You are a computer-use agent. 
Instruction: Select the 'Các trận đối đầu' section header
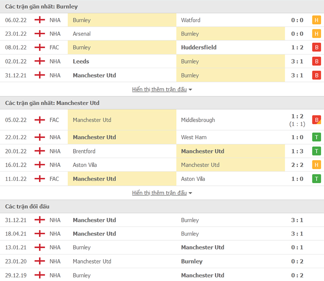(x=162, y=206)
